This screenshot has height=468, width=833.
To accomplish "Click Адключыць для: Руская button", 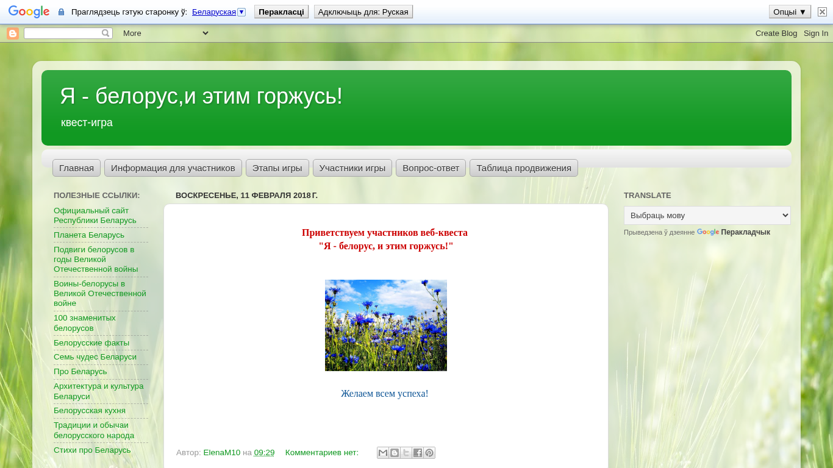I will (x=363, y=12).
